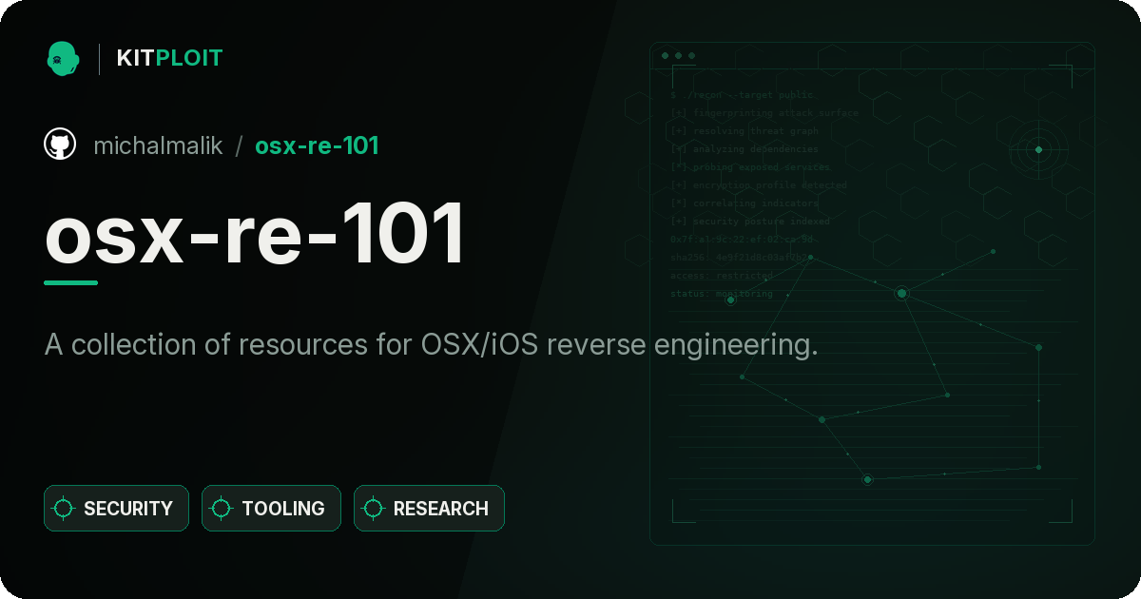Click the description about OSX/iOS reverse engineering

pyautogui.click(x=431, y=344)
